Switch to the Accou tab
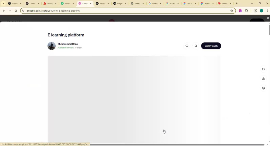The width and height of the screenshot is (270, 146). pyautogui.click(x=67, y=4)
